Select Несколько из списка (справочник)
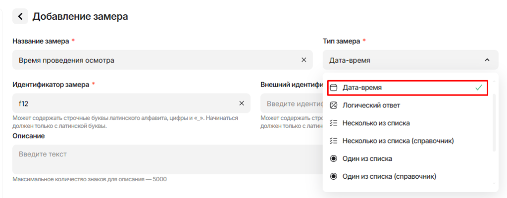 coord(407,141)
